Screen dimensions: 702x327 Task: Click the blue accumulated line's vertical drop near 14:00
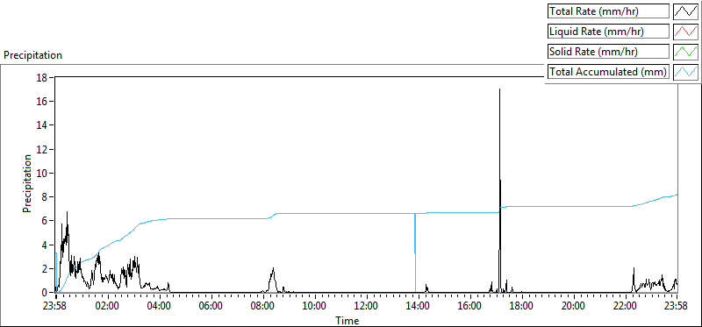[x=415, y=252]
